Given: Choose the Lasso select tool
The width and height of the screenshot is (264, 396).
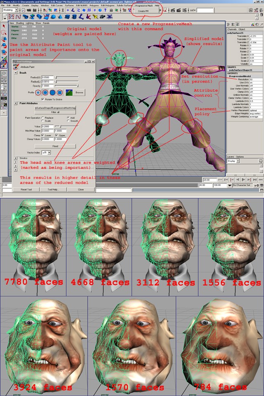Looking at the screenshot, I should tap(4, 33).
